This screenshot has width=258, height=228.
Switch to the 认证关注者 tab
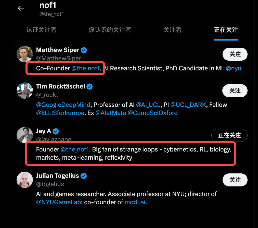(x=41, y=30)
